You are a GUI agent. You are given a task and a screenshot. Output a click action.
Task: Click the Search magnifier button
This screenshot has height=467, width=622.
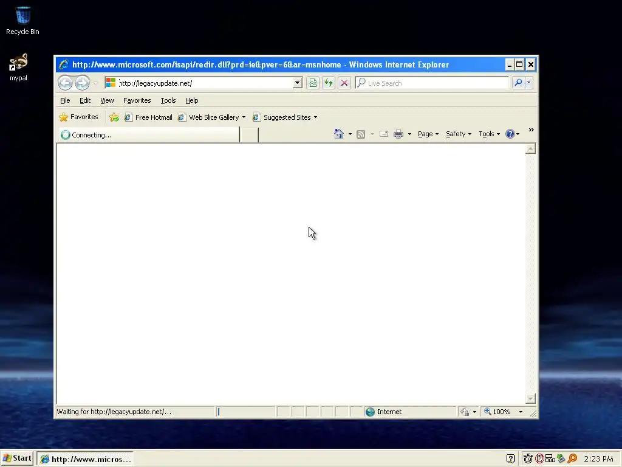pyautogui.click(x=518, y=83)
